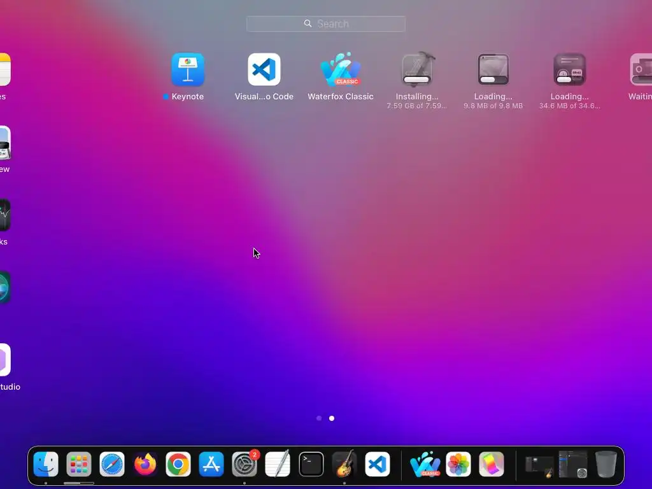The height and width of the screenshot is (489, 652).
Task: Click the Waiting app at grid edge
Action: pyautogui.click(x=641, y=69)
